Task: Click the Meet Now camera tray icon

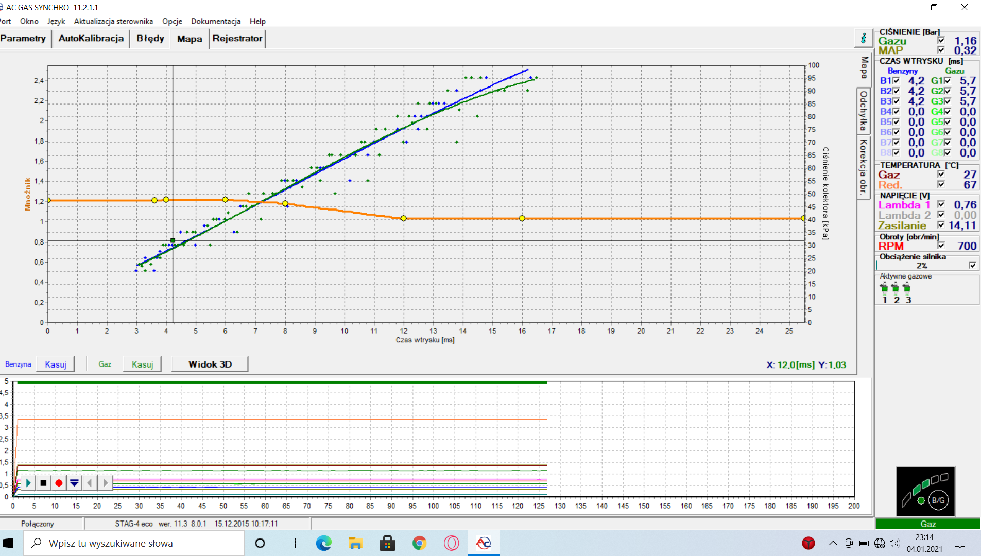Action: coord(849,543)
